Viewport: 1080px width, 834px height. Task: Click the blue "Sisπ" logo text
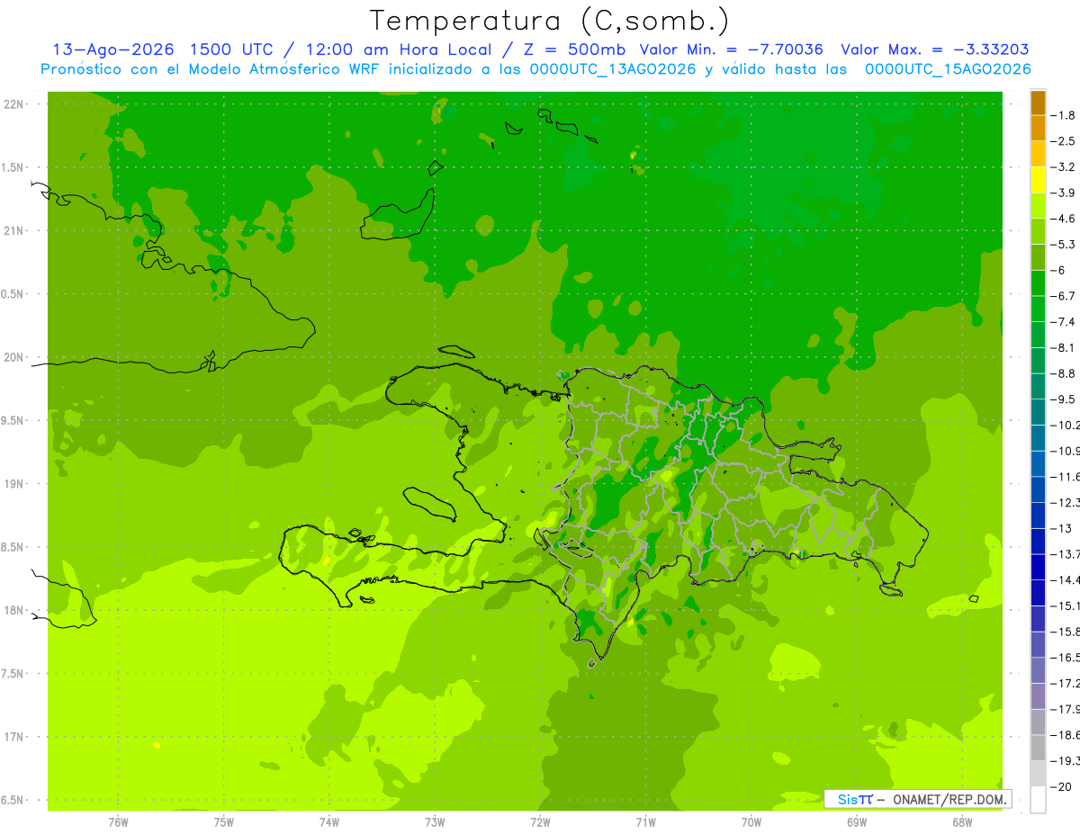tap(854, 799)
